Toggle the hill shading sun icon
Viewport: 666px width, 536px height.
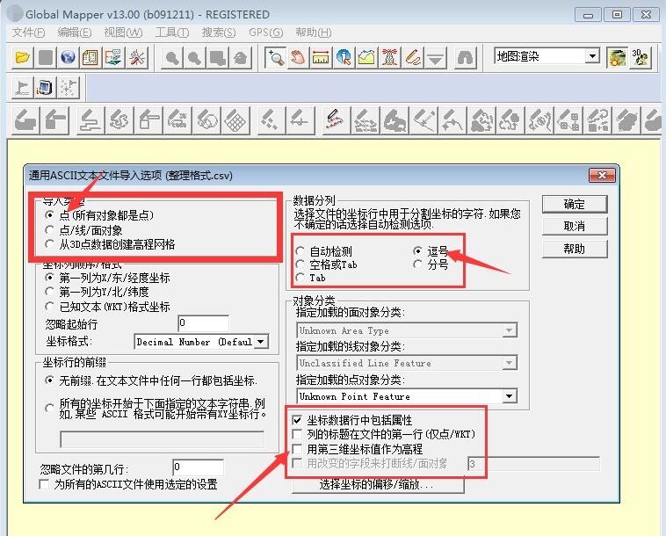(617, 57)
